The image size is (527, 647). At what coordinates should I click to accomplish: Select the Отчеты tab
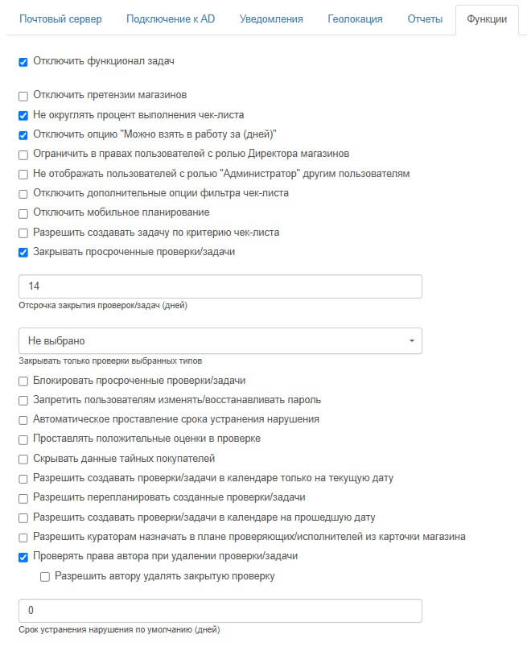(425, 19)
